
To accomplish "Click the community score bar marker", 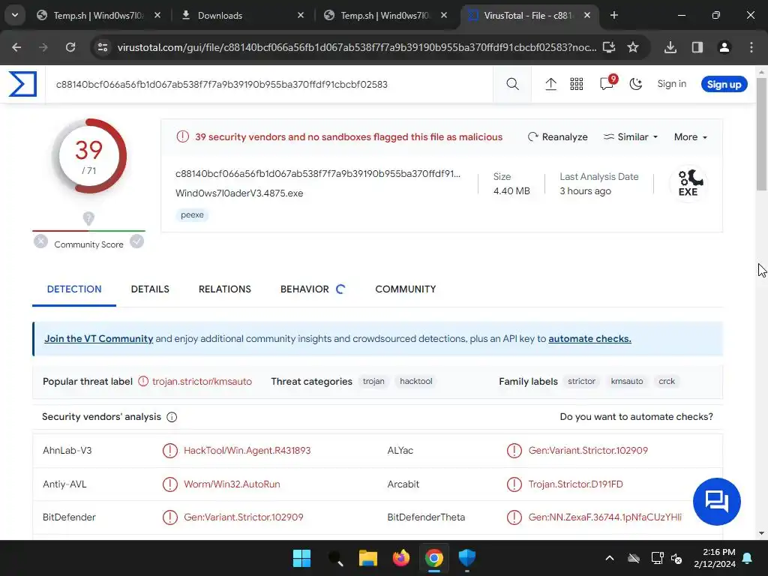I will [x=88, y=219].
